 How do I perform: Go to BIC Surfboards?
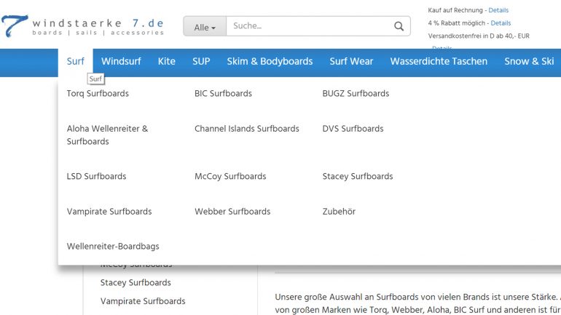[223, 94]
